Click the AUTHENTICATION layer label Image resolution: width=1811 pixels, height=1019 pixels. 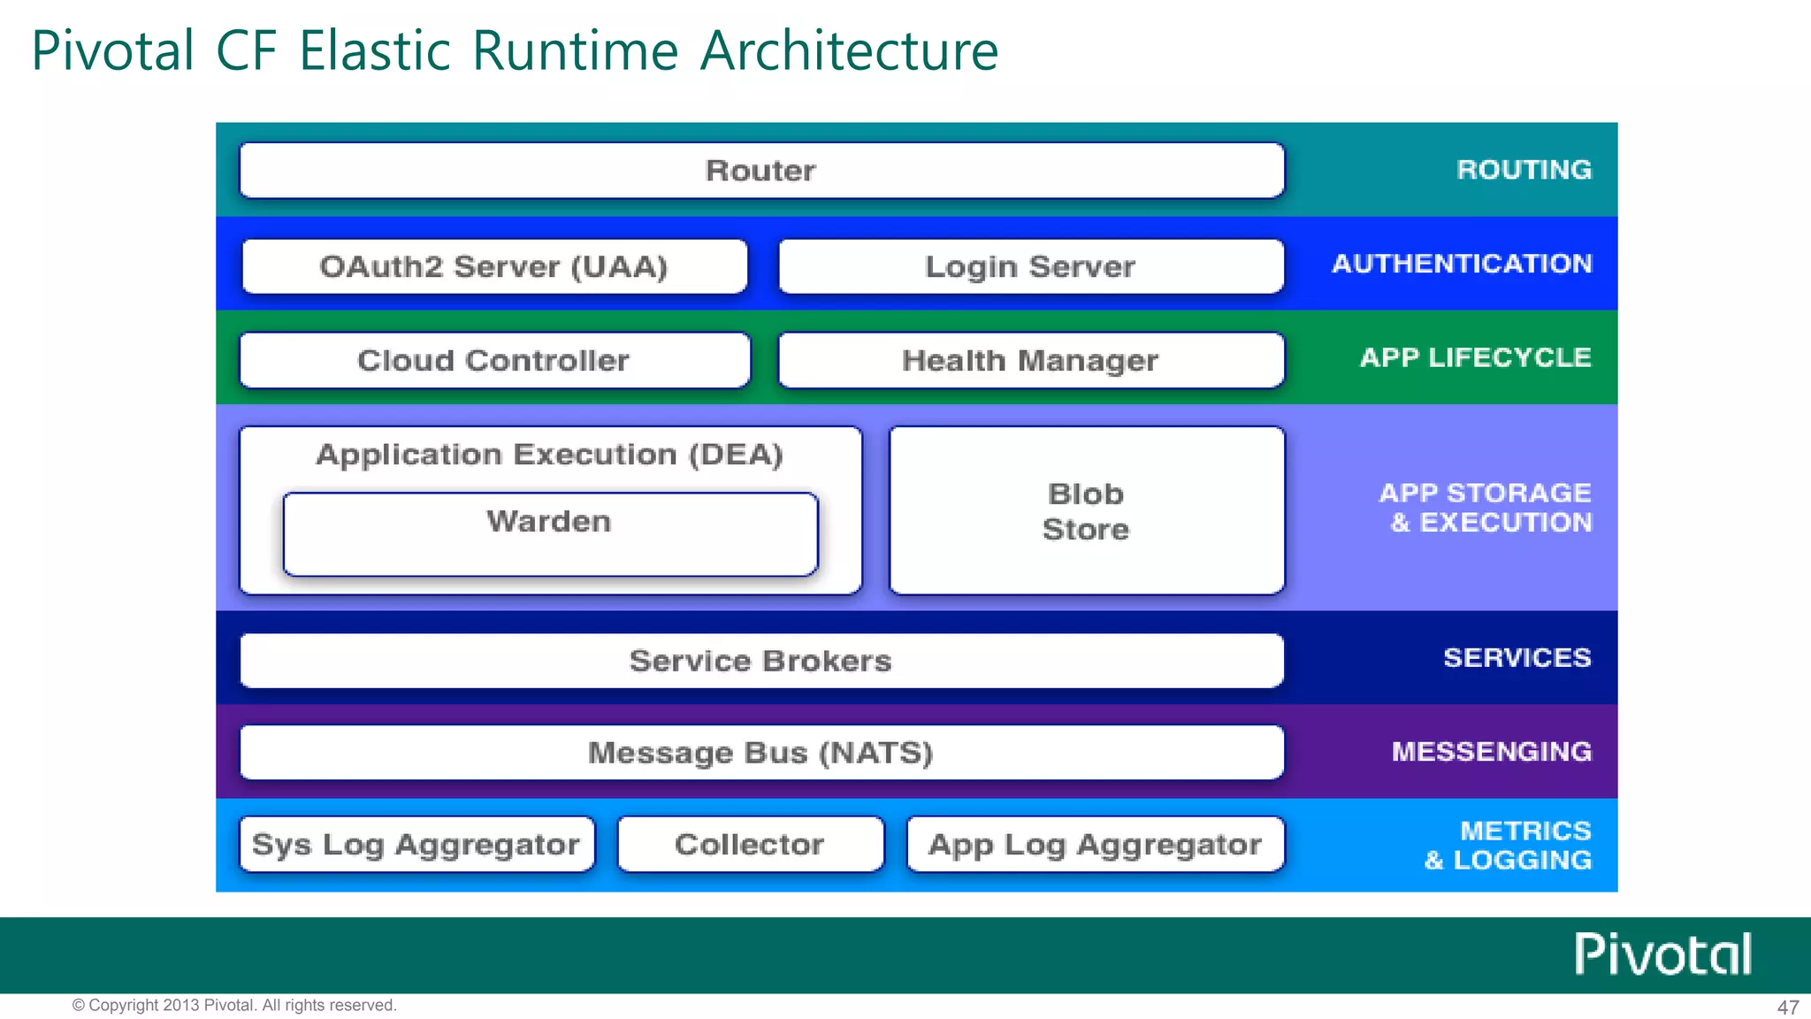1462,264
